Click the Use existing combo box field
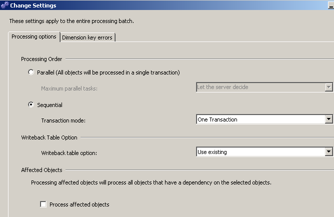 (x=260, y=152)
